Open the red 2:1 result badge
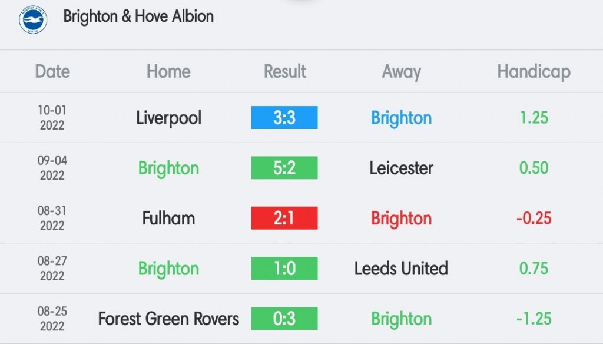603x344 pixels. [284, 218]
